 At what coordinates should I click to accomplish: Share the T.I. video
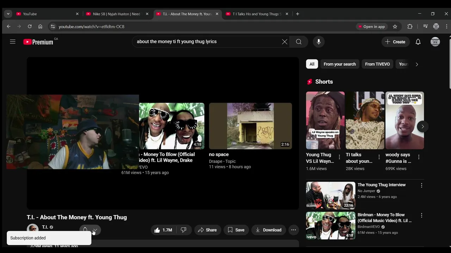(208, 230)
